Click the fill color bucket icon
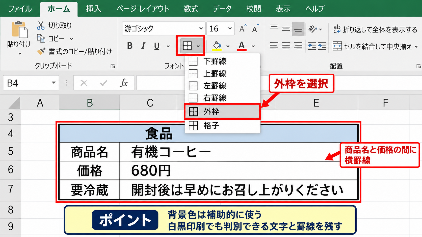 [x=217, y=46]
